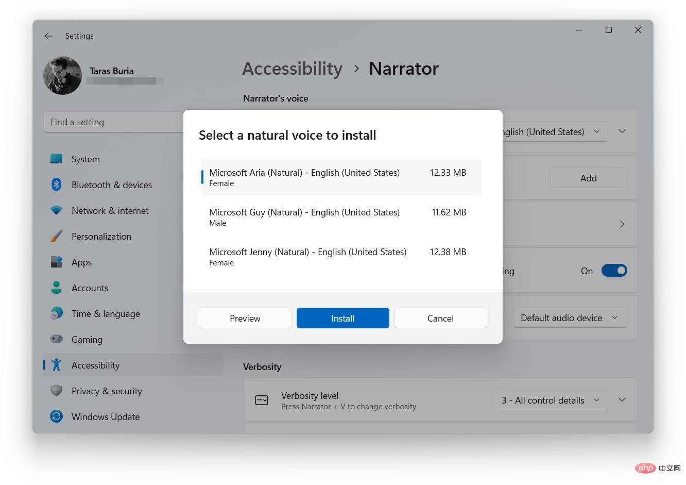The width and height of the screenshot is (686, 485).
Task: Open Personalization in the sidebar
Action: 101,237
